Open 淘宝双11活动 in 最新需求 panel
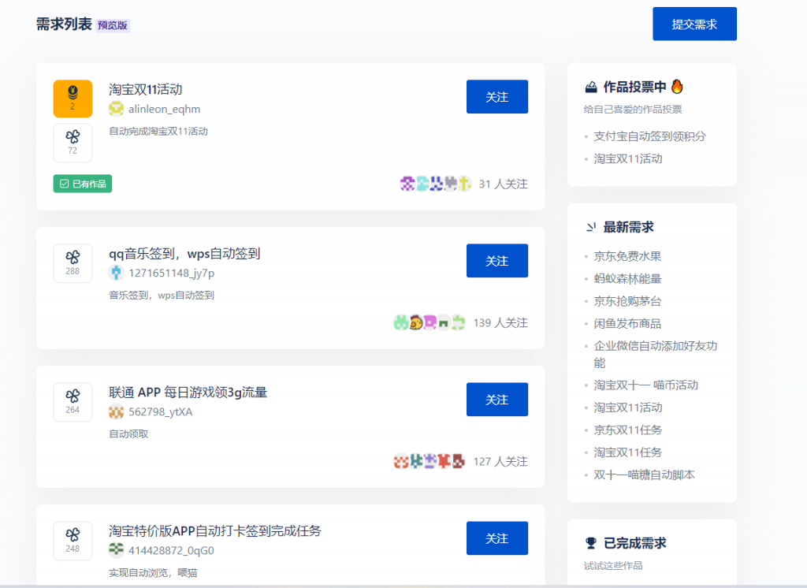This screenshot has width=807, height=588. [x=628, y=408]
